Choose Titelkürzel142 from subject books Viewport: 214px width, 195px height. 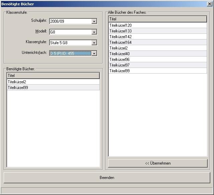point(121,37)
